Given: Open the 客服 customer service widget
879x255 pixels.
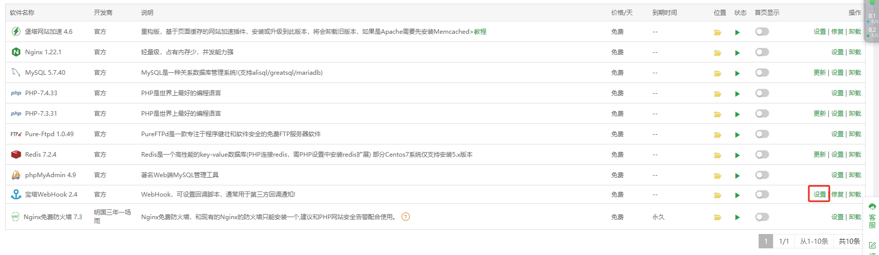Looking at the screenshot, I should 872,216.
